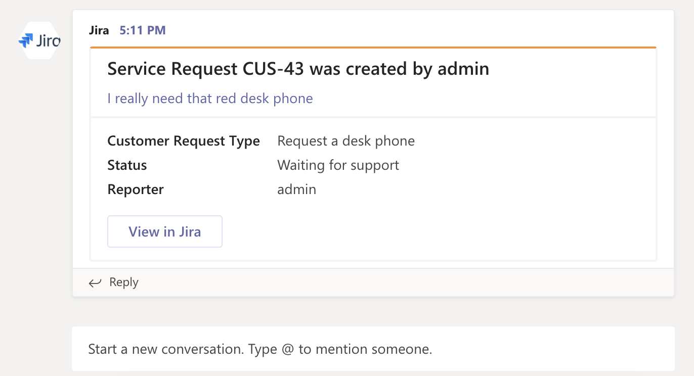
Task: Open the "I really need that red desk phone" link
Action: point(210,98)
